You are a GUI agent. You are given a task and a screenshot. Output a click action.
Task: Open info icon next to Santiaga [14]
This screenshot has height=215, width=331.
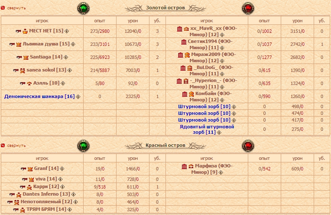coord(66,57)
